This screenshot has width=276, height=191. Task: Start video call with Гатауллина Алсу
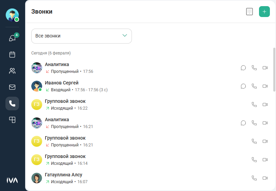click(x=265, y=178)
